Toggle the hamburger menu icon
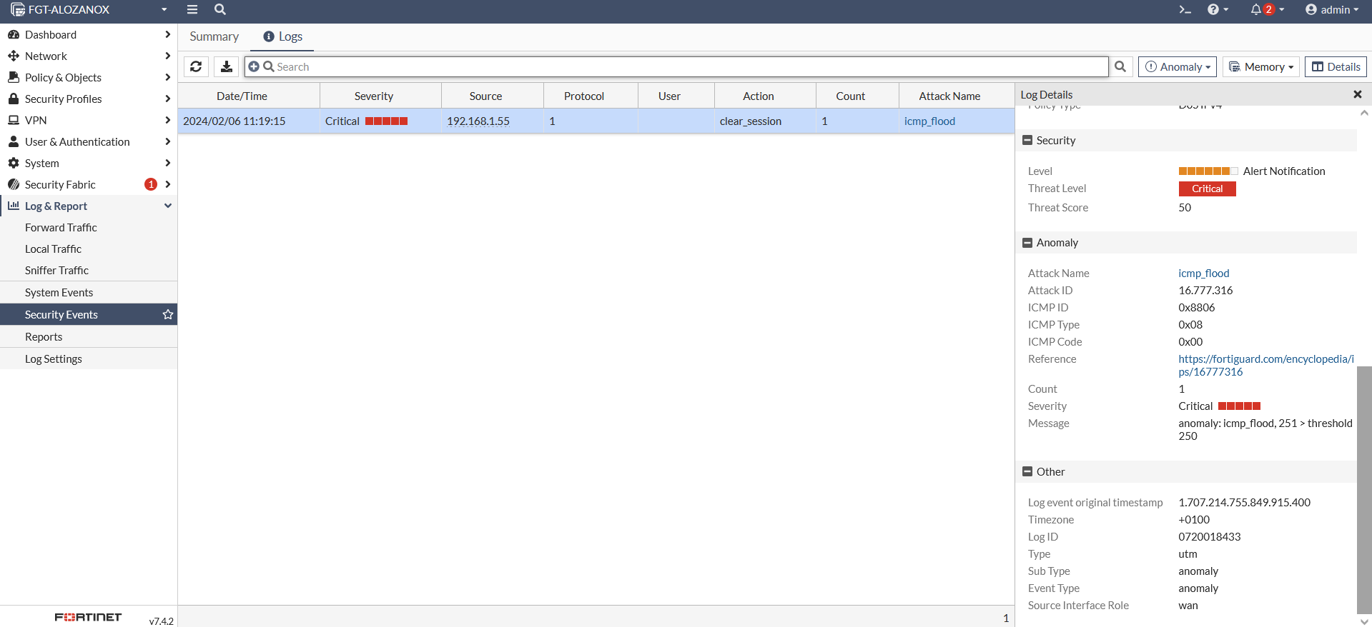 (192, 9)
